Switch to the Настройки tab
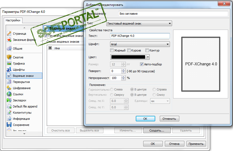This screenshot has width=233, height=151. (13, 20)
